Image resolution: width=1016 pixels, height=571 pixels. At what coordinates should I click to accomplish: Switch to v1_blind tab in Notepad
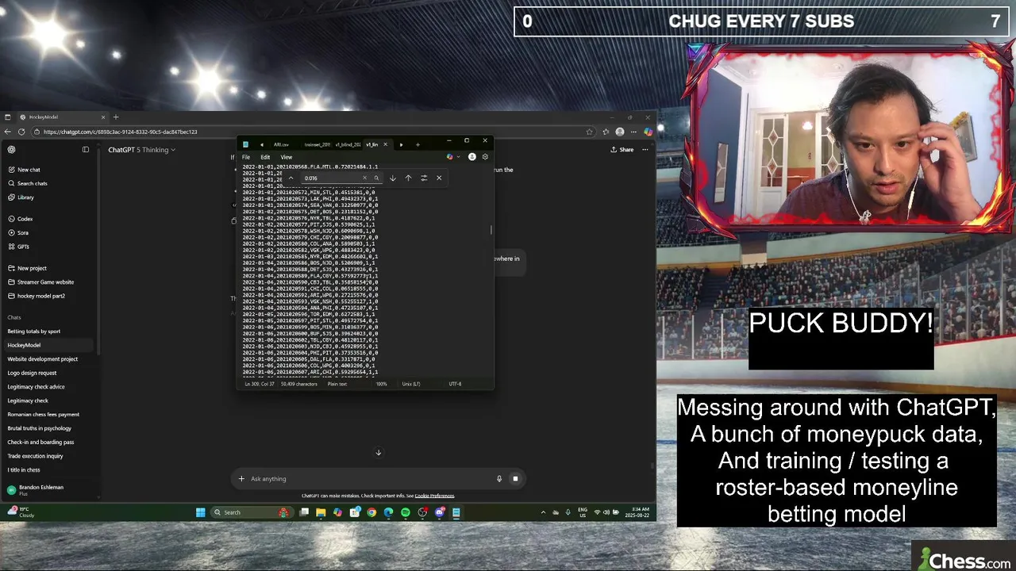click(x=348, y=144)
